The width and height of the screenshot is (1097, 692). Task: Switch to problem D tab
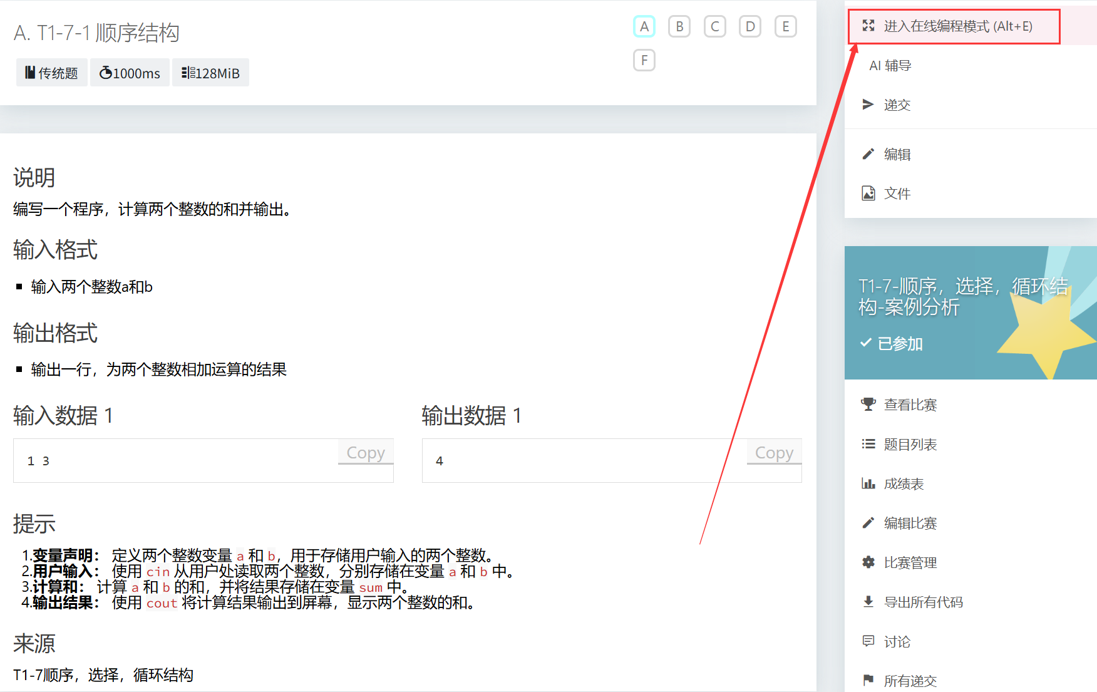(750, 26)
